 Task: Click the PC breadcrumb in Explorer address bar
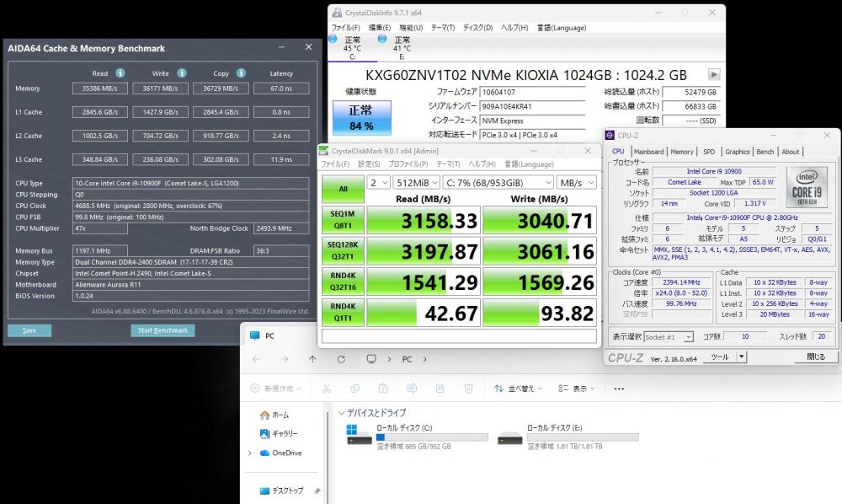click(407, 359)
